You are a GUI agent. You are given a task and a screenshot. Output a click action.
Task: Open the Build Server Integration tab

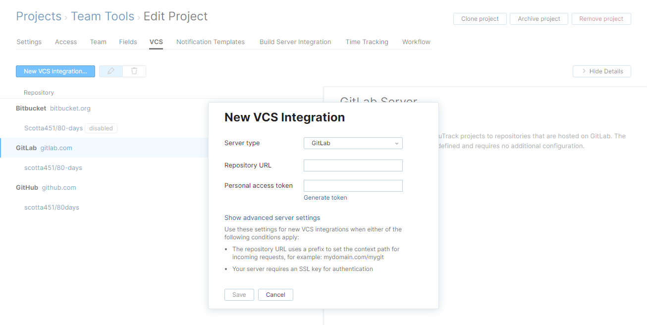(x=295, y=42)
